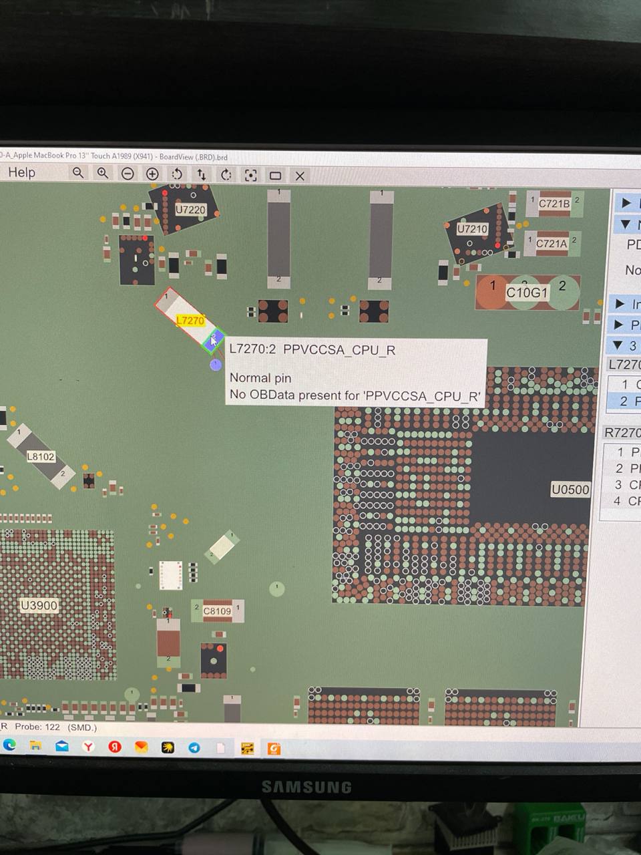Open Yandex Browser from the taskbar
Viewport: 641px width, 855px height.
tap(88, 747)
